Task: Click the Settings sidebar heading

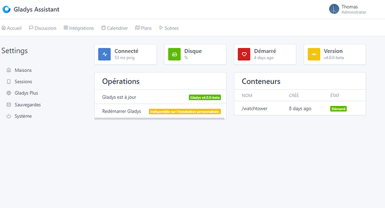Action: (15, 51)
